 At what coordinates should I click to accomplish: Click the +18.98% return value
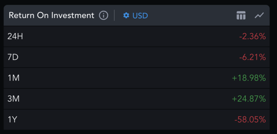coord(249,78)
